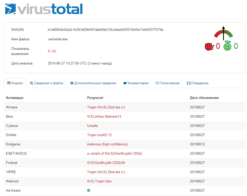Select the ESET-NOD32 antivirus name
247x196 pixels.
(x=16, y=154)
